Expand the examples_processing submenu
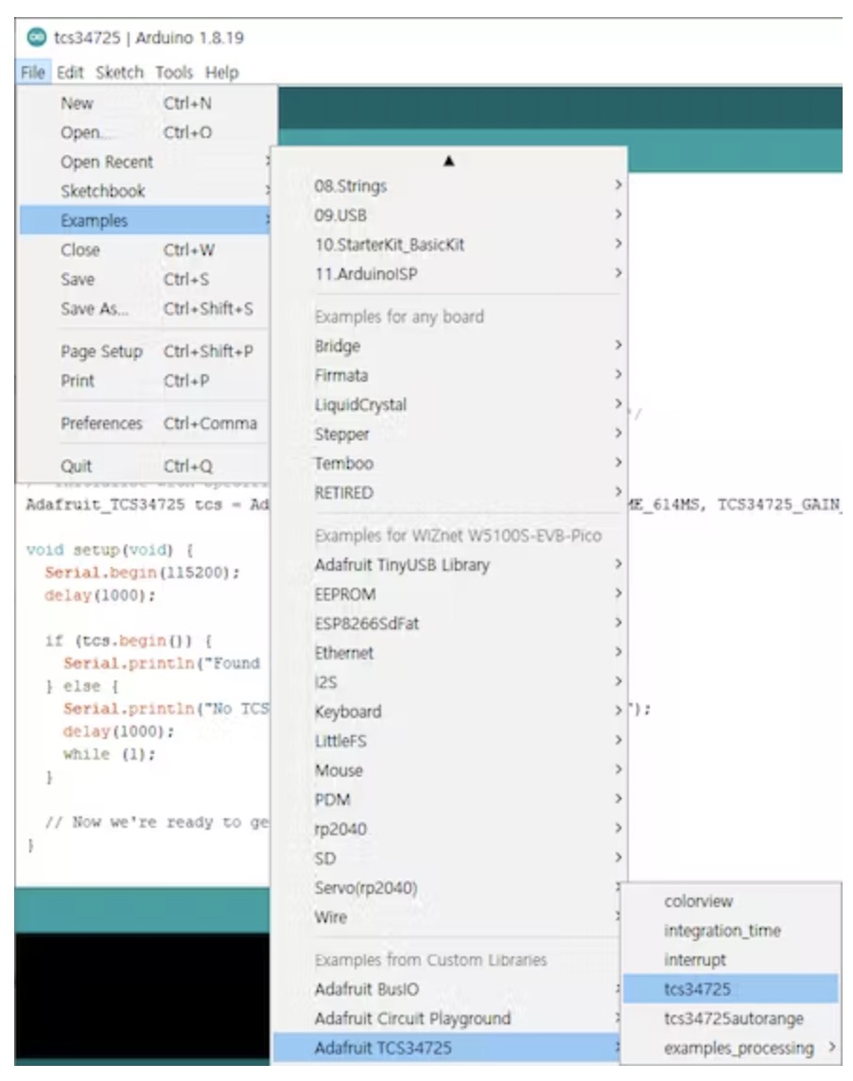The image size is (853, 1081). pyautogui.click(x=738, y=1048)
